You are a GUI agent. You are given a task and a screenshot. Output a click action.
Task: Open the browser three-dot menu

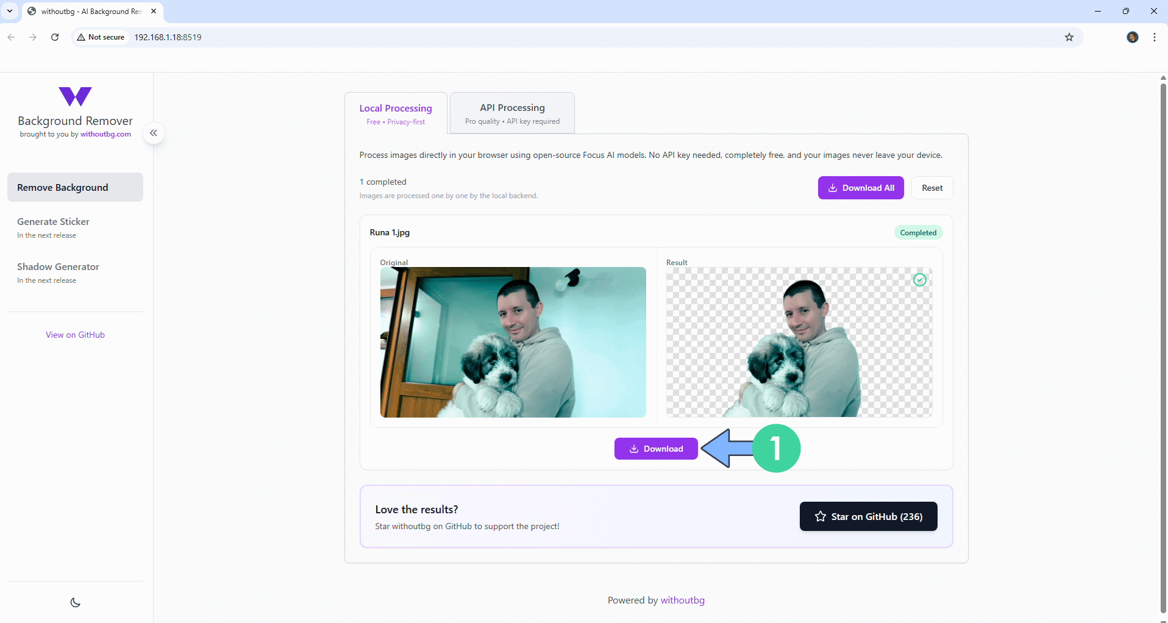click(1154, 37)
